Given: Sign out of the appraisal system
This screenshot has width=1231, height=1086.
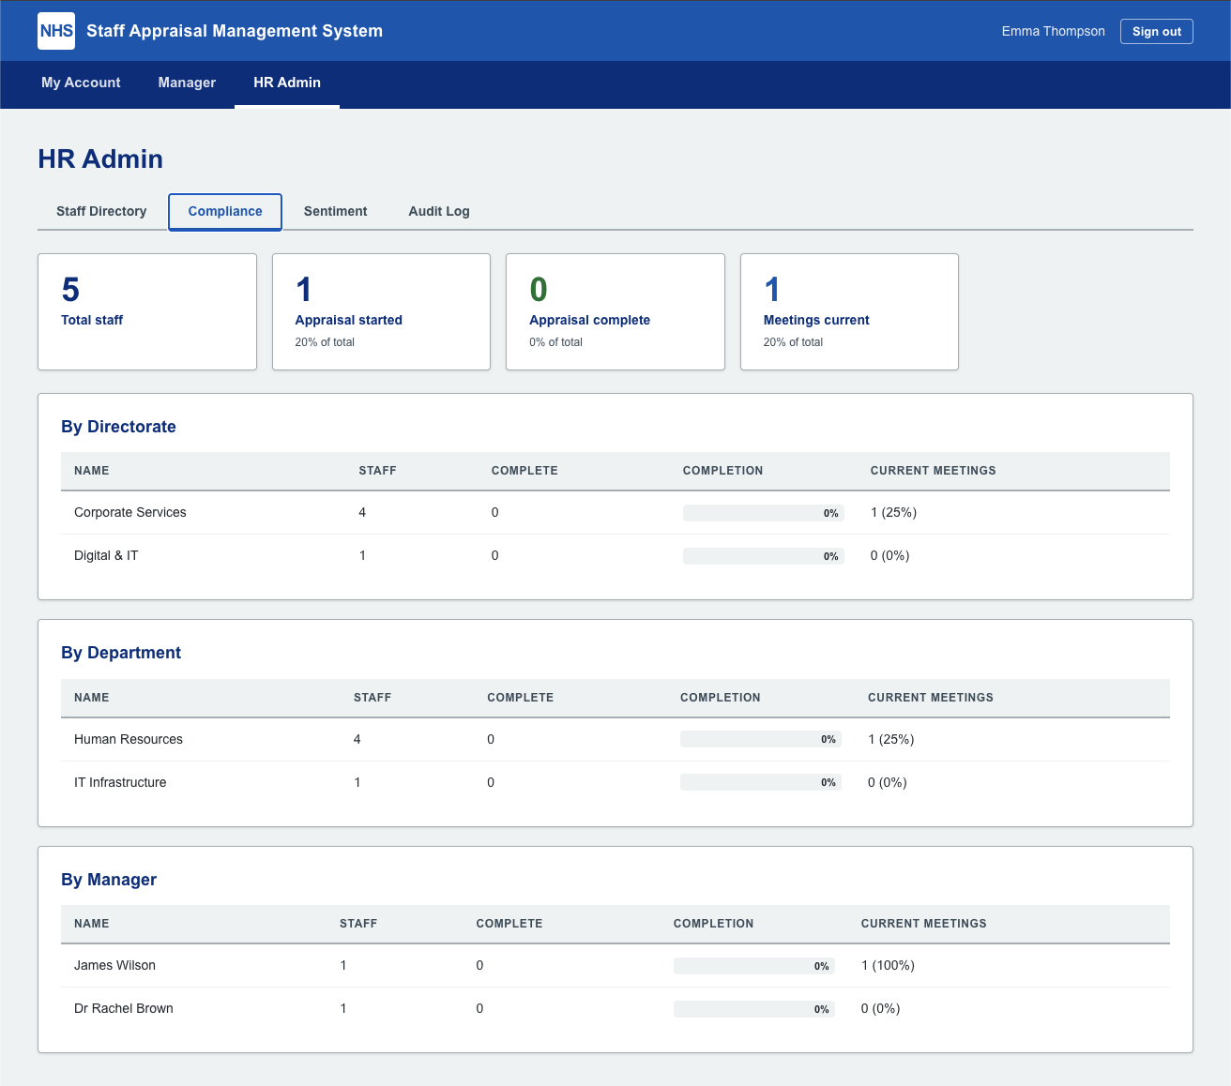Looking at the screenshot, I should 1156,31.
